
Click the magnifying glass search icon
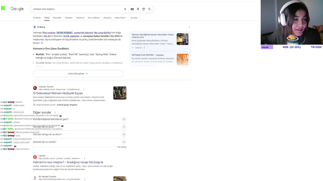point(149,9)
